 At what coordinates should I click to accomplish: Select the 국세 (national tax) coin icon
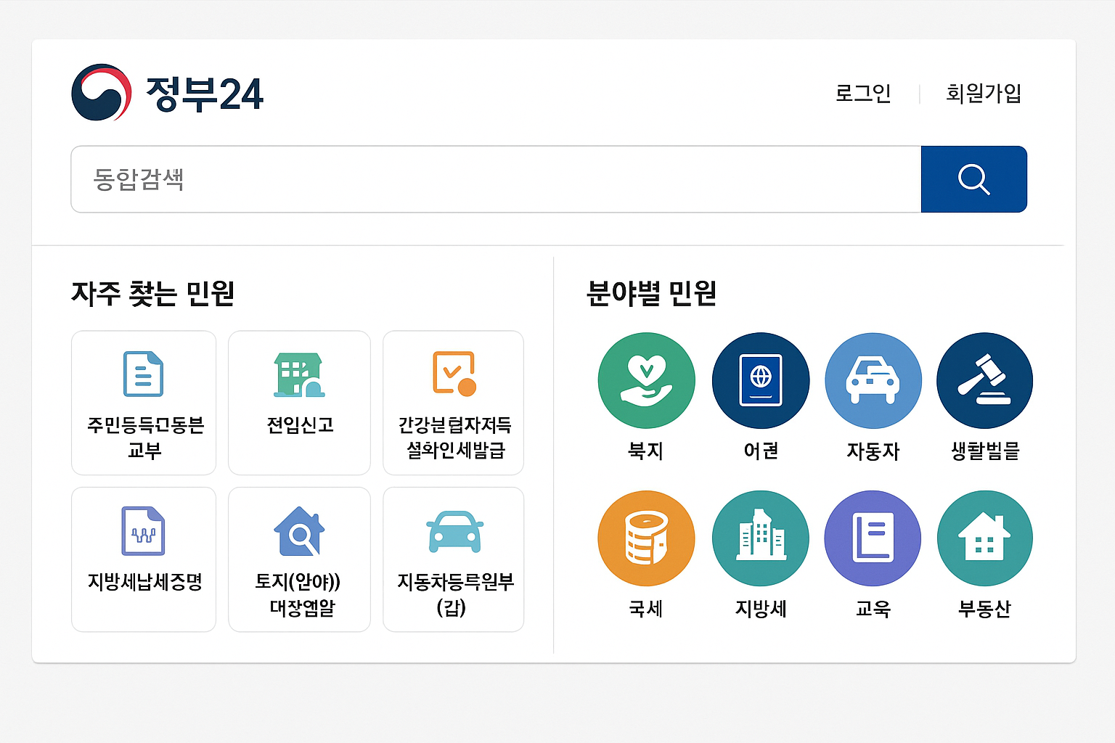646,538
